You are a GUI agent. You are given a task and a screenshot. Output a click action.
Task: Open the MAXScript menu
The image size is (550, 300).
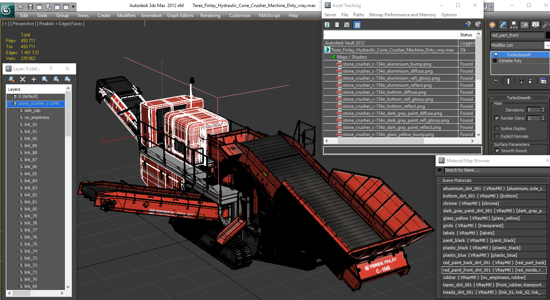coord(269,16)
